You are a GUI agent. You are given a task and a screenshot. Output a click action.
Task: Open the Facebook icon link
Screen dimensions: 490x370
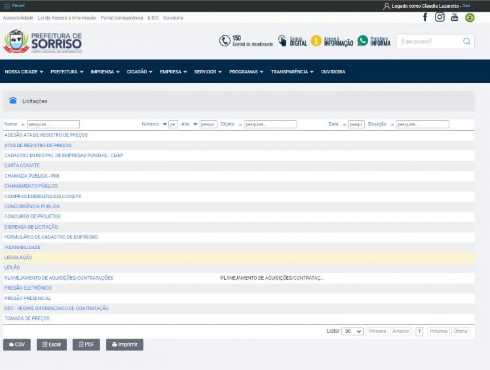tap(425, 17)
